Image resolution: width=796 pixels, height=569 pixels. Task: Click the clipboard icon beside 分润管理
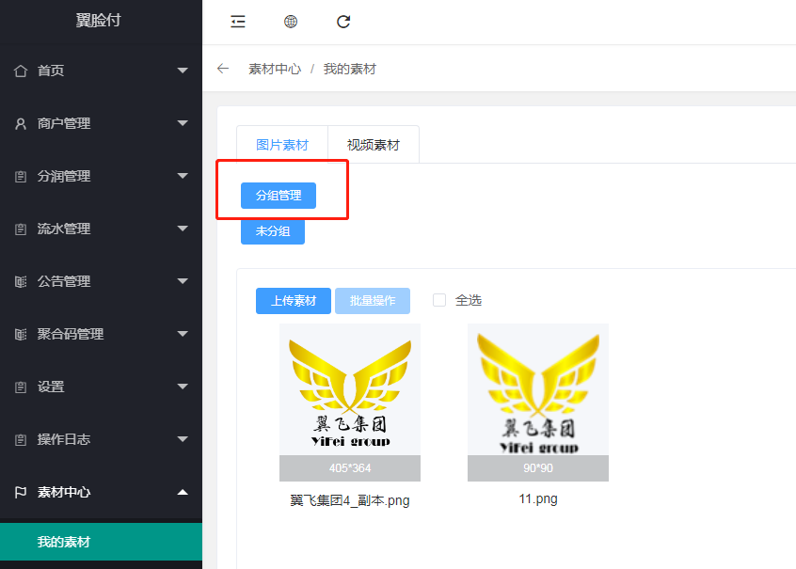pos(21,176)
